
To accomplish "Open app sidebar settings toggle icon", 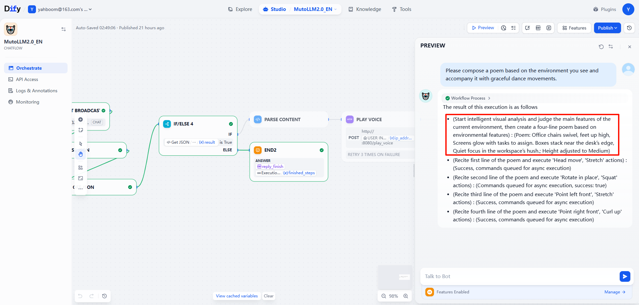I will (x=64, y=29).
